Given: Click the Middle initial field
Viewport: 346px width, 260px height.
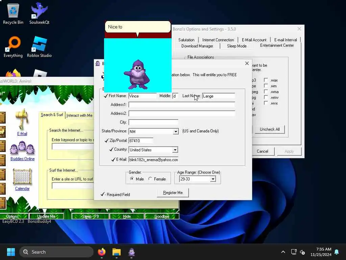Looking at the screenshot, I should 175,96.
